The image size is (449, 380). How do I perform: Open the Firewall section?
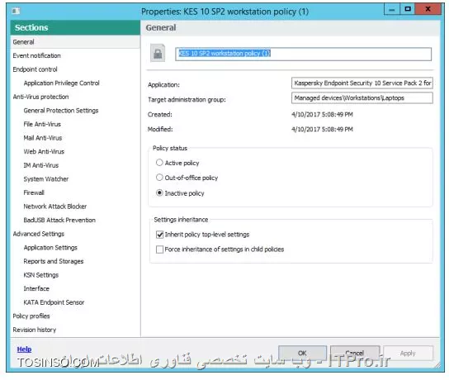(34, 192)
